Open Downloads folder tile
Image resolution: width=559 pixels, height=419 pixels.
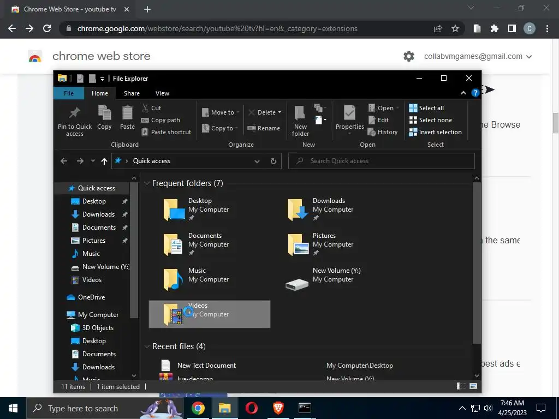click(x=334, y=209)
